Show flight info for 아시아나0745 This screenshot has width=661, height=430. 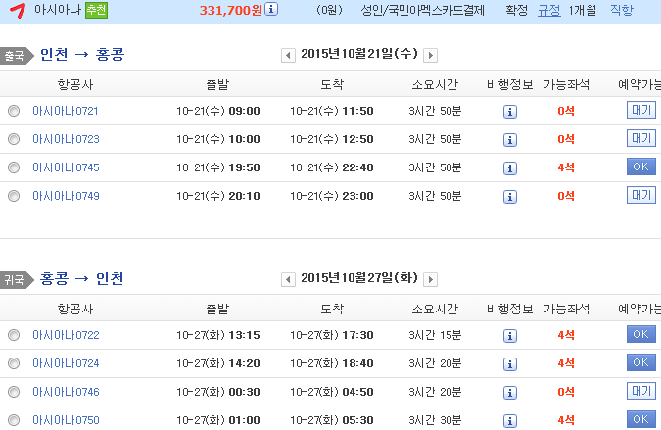[x=509, y=168]
